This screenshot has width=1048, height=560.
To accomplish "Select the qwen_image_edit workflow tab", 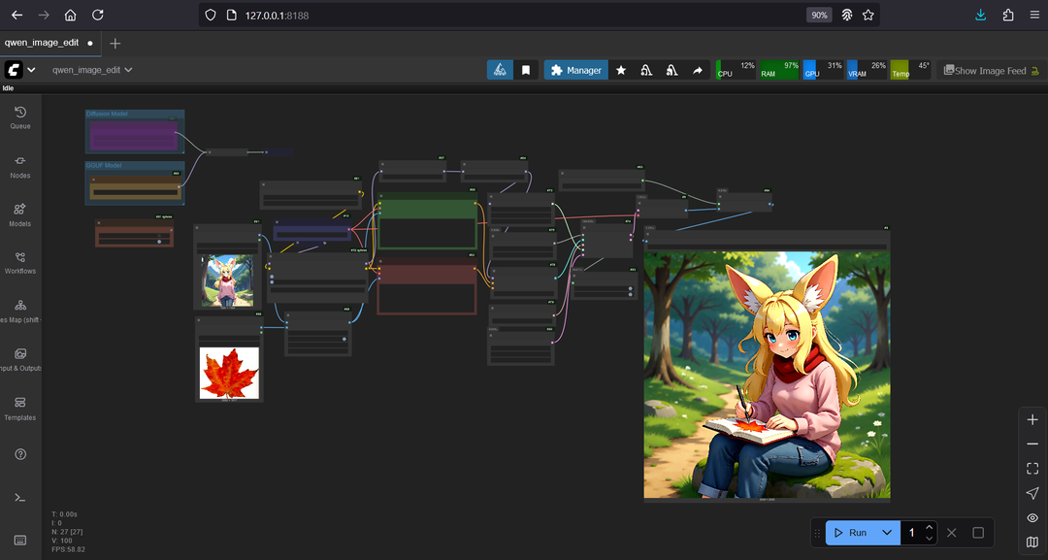I will pos(42,44).
